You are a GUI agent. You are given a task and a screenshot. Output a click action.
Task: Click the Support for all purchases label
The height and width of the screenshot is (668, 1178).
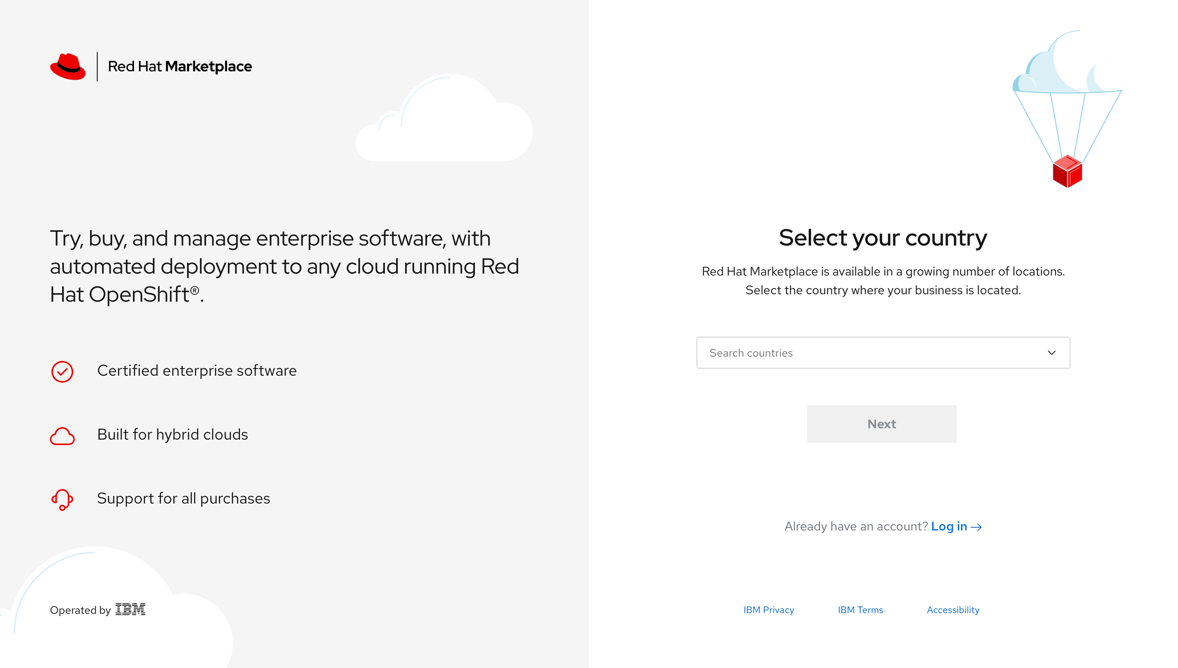click(x=183, y=498)
